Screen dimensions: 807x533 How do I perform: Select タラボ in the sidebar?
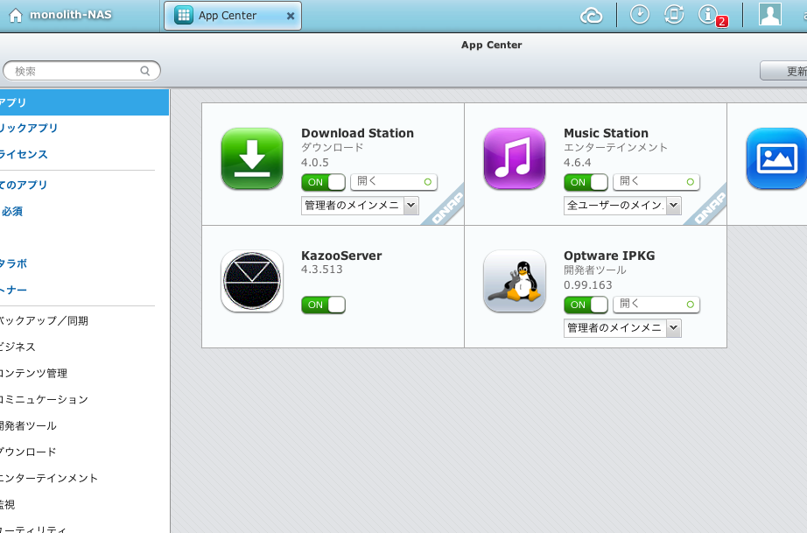pyautogui.click(x=13, y=264)
